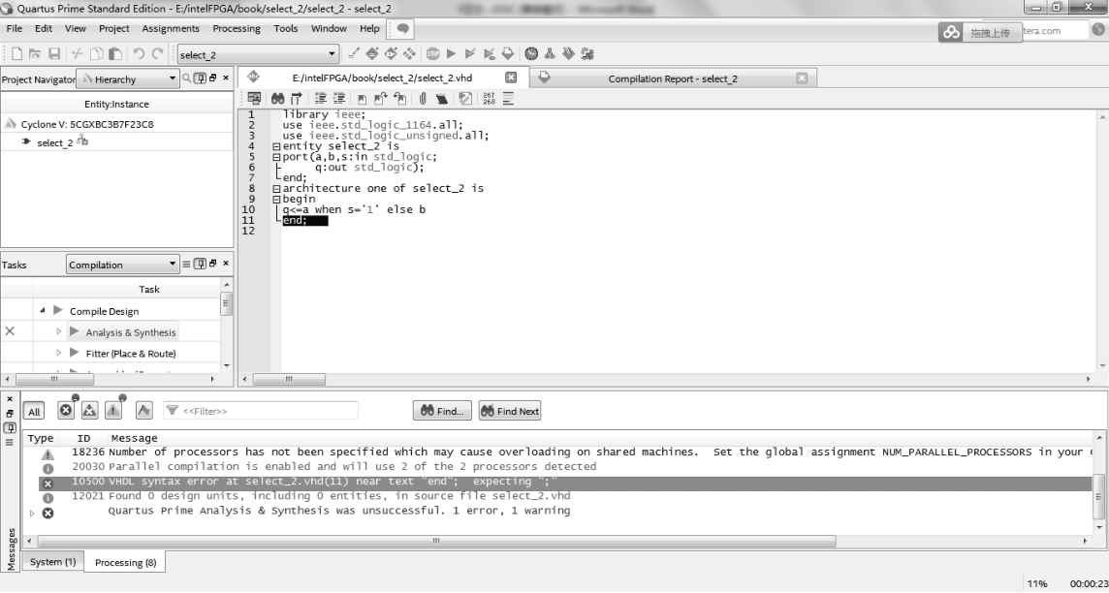The width and height of the screenshot is (1109, 593).
Task: Click the Fitter run arrow icon
Action: coord(75,353)
